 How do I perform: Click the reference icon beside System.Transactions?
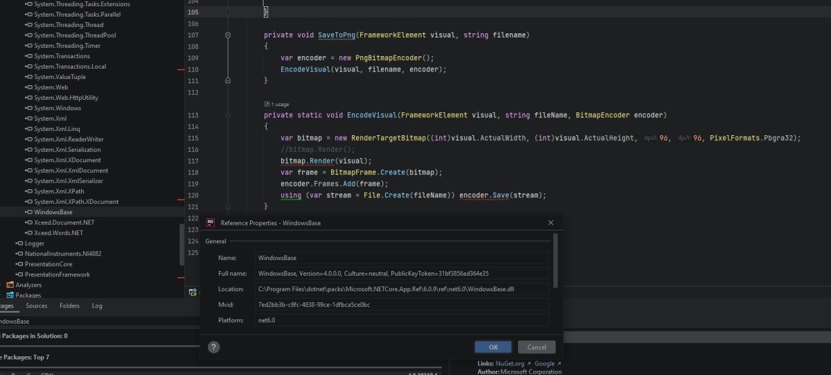click(28, 56)
